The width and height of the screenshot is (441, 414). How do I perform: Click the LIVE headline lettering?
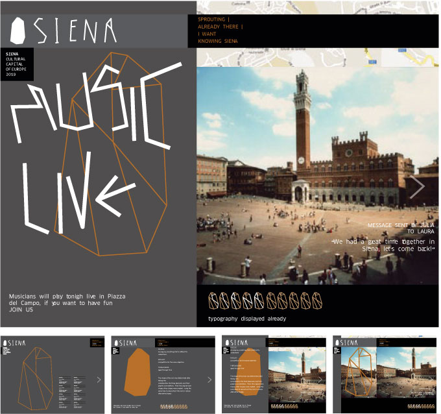pyautogui.click(x=78, y=194)
